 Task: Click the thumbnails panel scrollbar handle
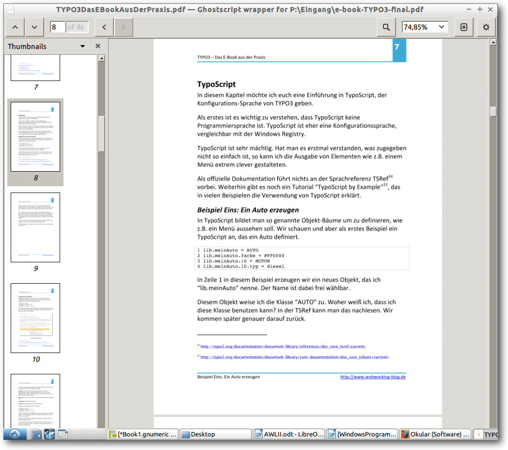click(x=102, y=133)
